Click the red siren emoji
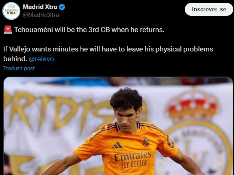The image size is (234, 175). [x=8, y=30]
